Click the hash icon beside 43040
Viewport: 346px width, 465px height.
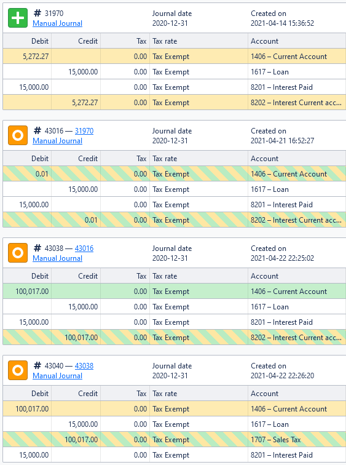(x=37, y=365)
